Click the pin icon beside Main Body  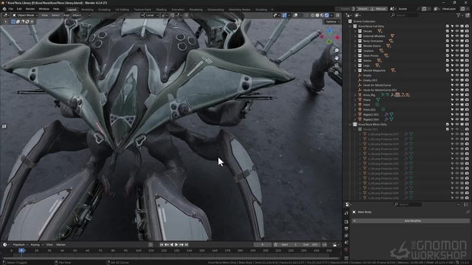click(467, 212)
